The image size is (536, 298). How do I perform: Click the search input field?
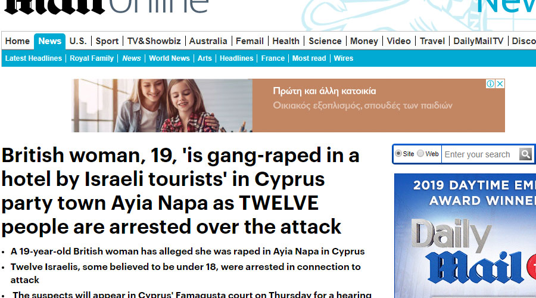[x=480, y=154]
